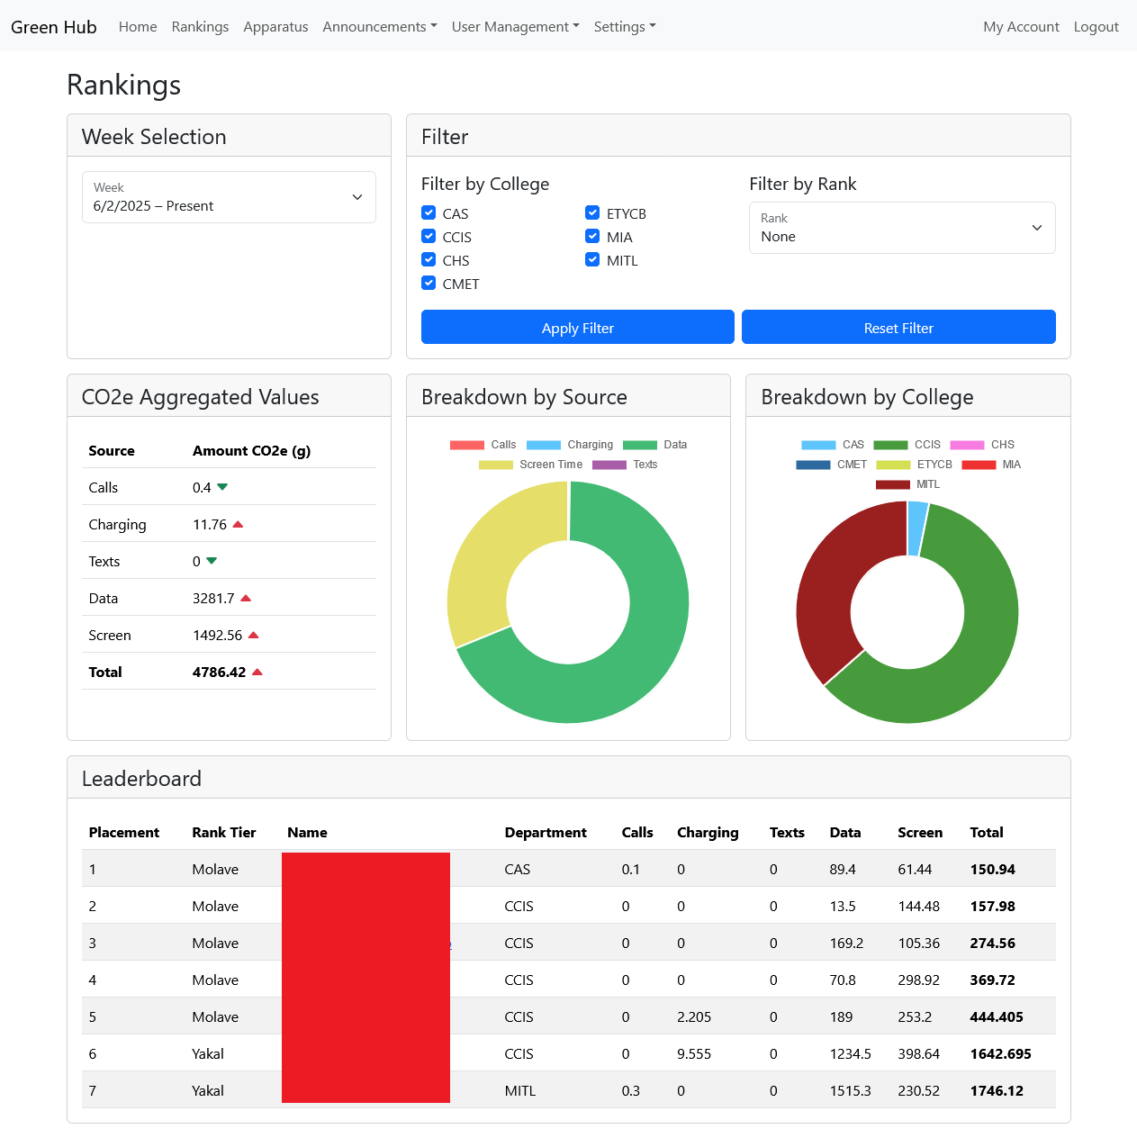Screen dimensions: 1137x1138
Task: Uncheck the CAS college checkbox
Action: pos(429,213)
